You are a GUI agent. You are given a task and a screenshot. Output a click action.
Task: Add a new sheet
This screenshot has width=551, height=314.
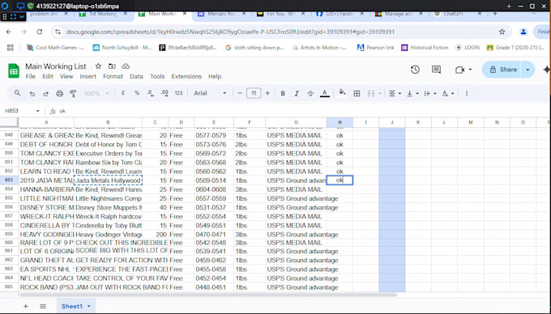pyautogui.click(x=26, y=306)
